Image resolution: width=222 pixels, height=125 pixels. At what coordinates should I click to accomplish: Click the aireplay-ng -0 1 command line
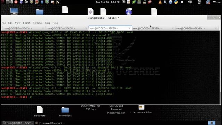coord(66,88)
